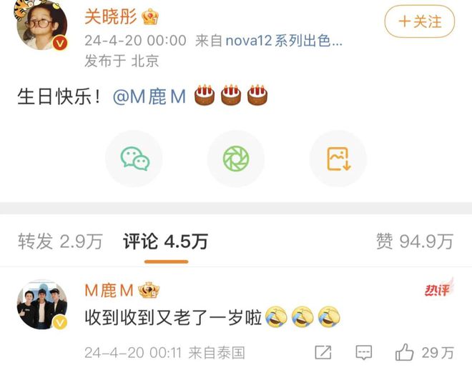Open M鹿M commenter name link
This screenshot has height=375, width=472.
click(x=109, y=291)
